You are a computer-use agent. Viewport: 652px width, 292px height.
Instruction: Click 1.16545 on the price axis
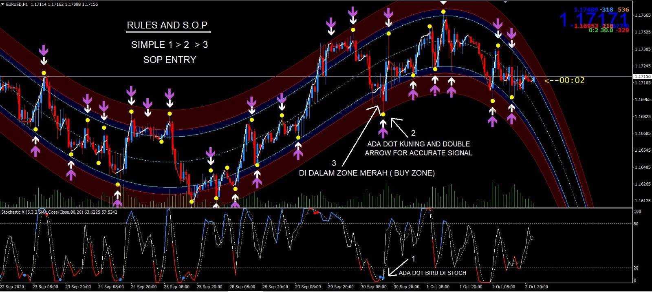(x=643, y=150)
